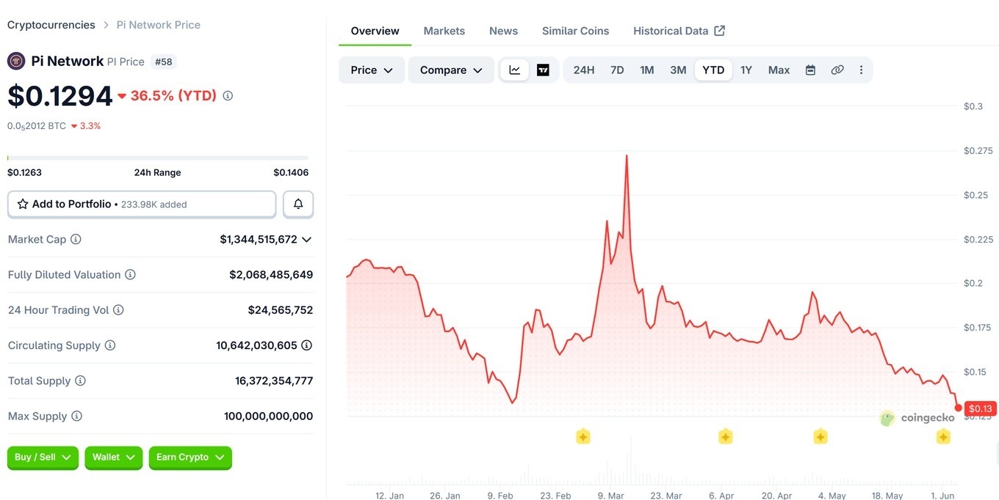This screenshot has height=500, width=999.
Task: Switch to the line chart view icon
Action: coord(515,70)
